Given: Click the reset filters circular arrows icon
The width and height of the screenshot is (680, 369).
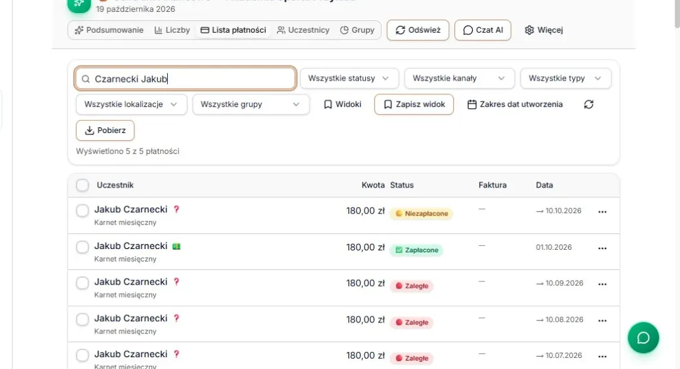Looking at the screenshot, I should click(588, 104).
